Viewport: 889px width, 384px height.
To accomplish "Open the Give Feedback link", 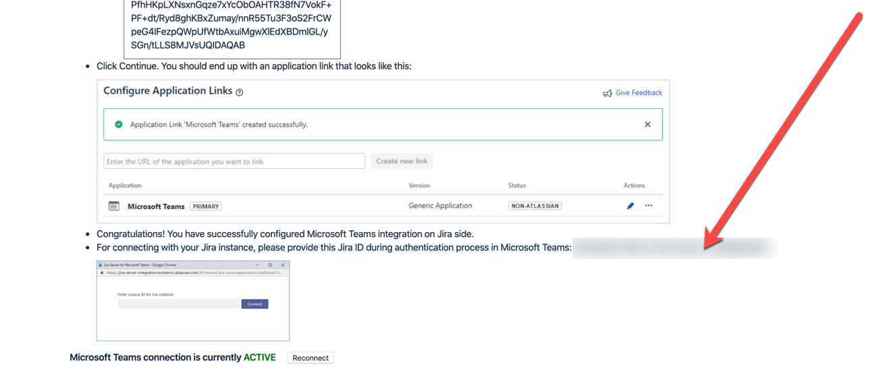I will click(x=639, y=93).
